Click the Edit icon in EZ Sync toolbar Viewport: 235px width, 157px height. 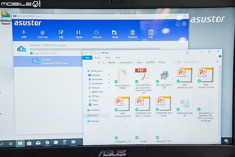coord(61,34)
